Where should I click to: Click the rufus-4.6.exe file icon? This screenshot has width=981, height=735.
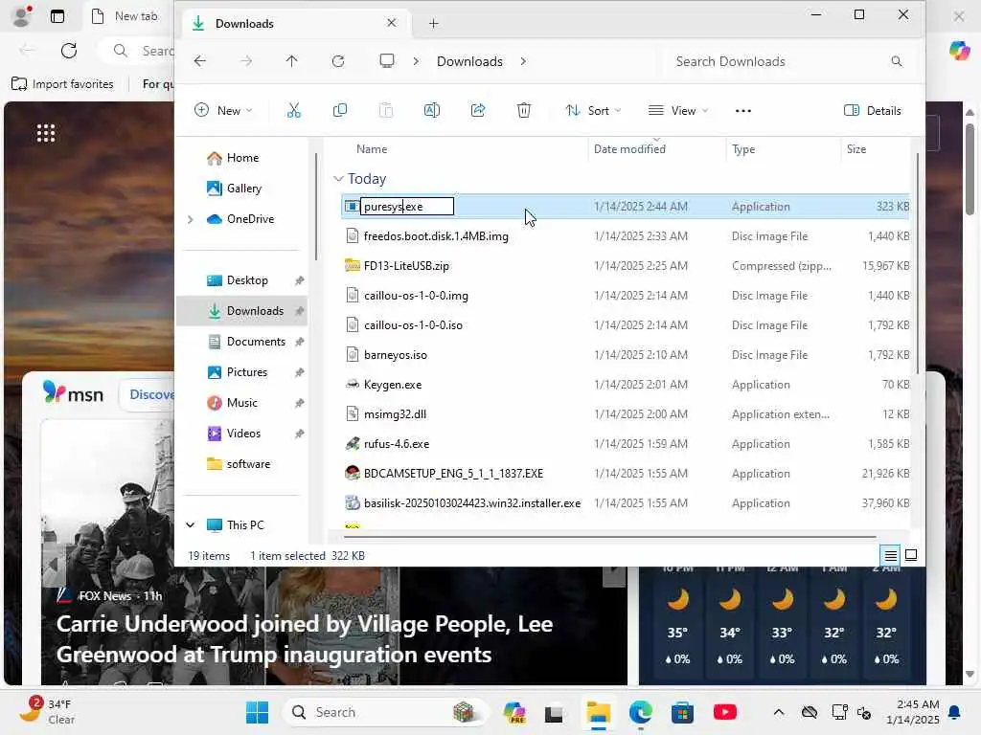coord(353,444)
